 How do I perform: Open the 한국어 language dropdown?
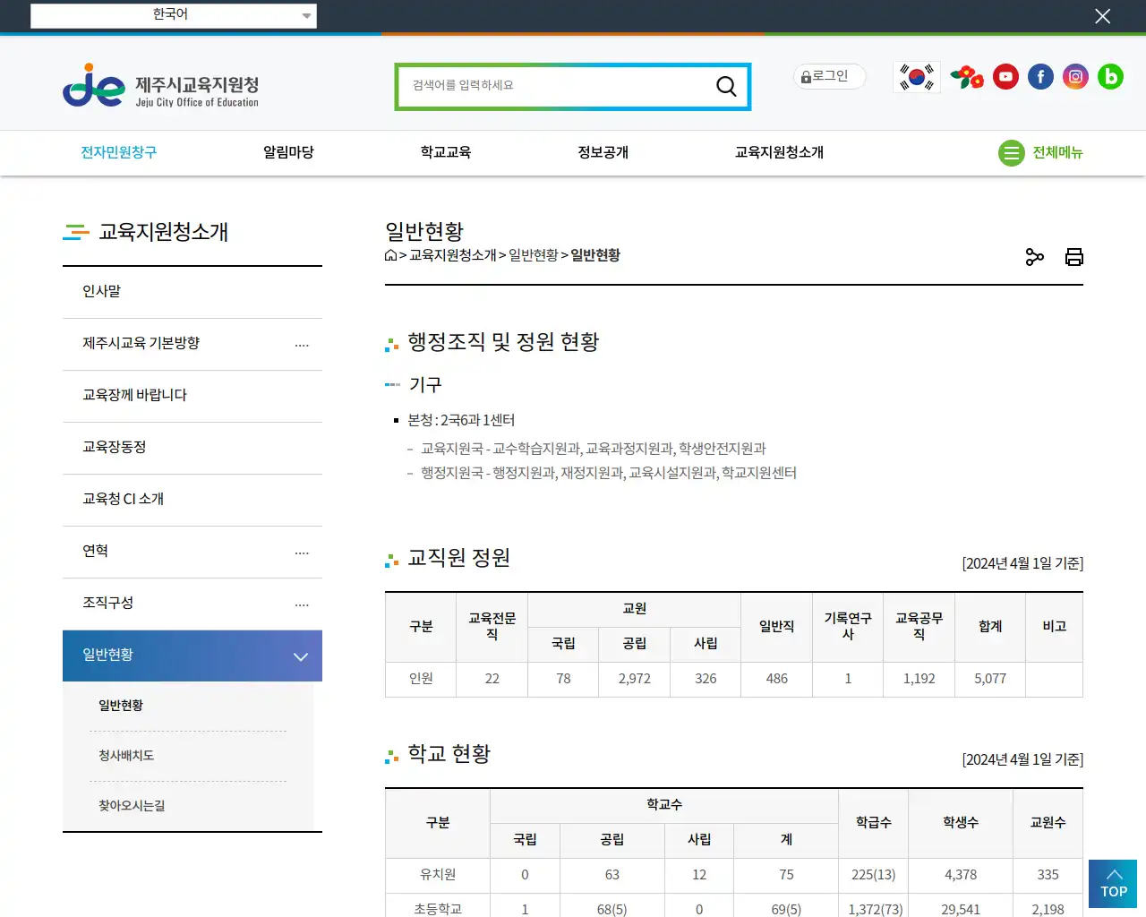tap(174, 15)
